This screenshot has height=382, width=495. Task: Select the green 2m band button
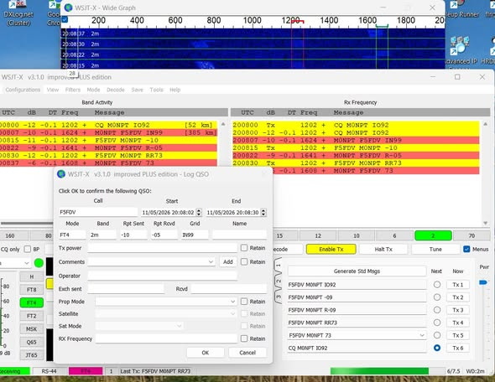click(433, 235)
